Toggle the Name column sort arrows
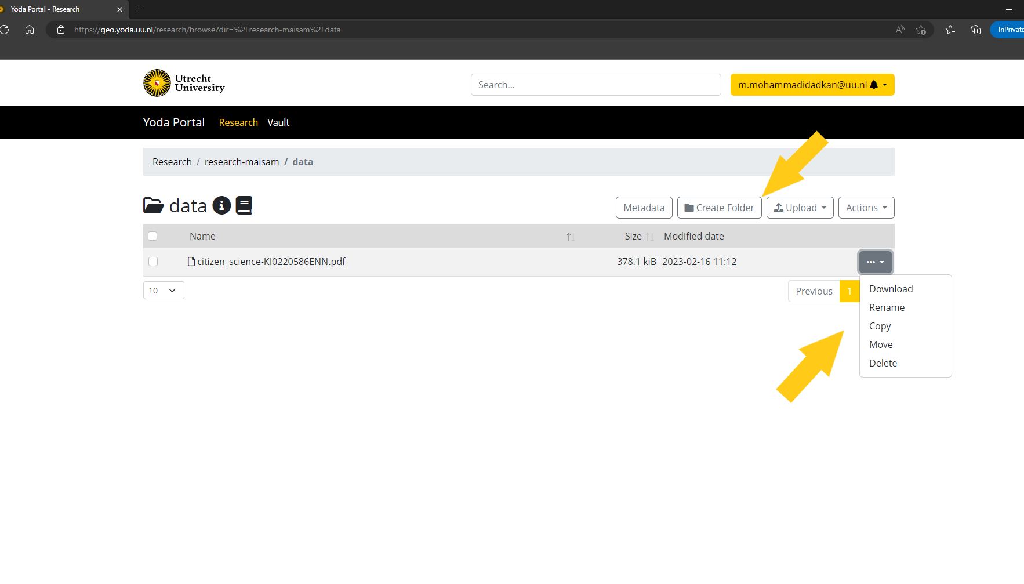This screenshot has height=584, width=1024. [x=570, y=237]
